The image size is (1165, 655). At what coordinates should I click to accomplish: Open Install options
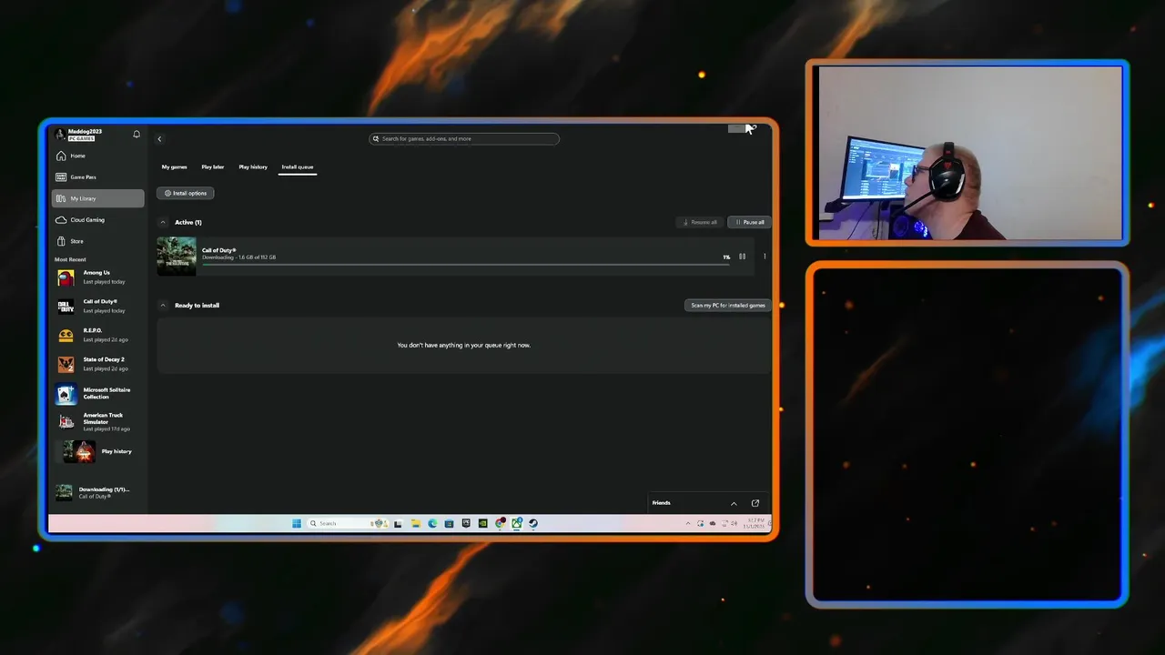coord(186,193)
